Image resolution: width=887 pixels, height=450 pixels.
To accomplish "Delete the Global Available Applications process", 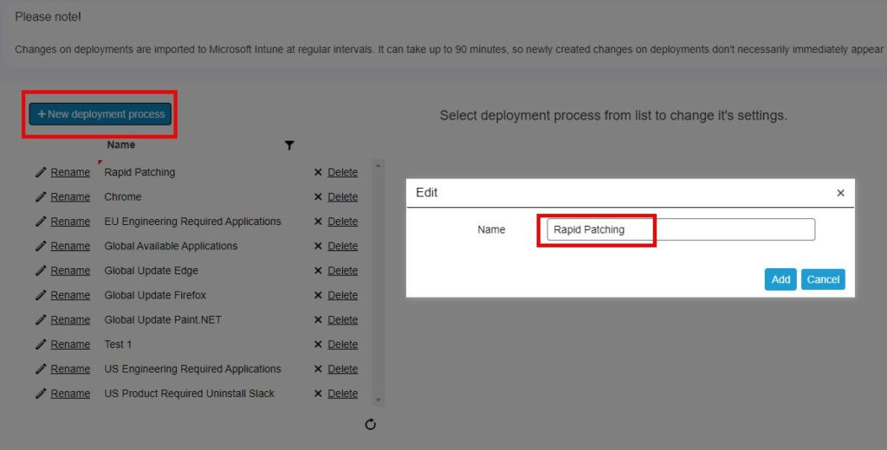I will click(x=342, y=246).
